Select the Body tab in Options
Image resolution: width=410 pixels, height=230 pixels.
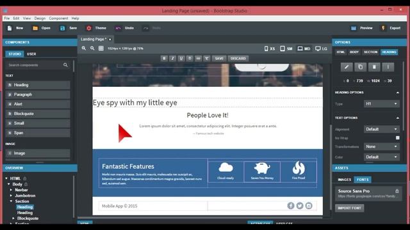[x=354, y=52]
